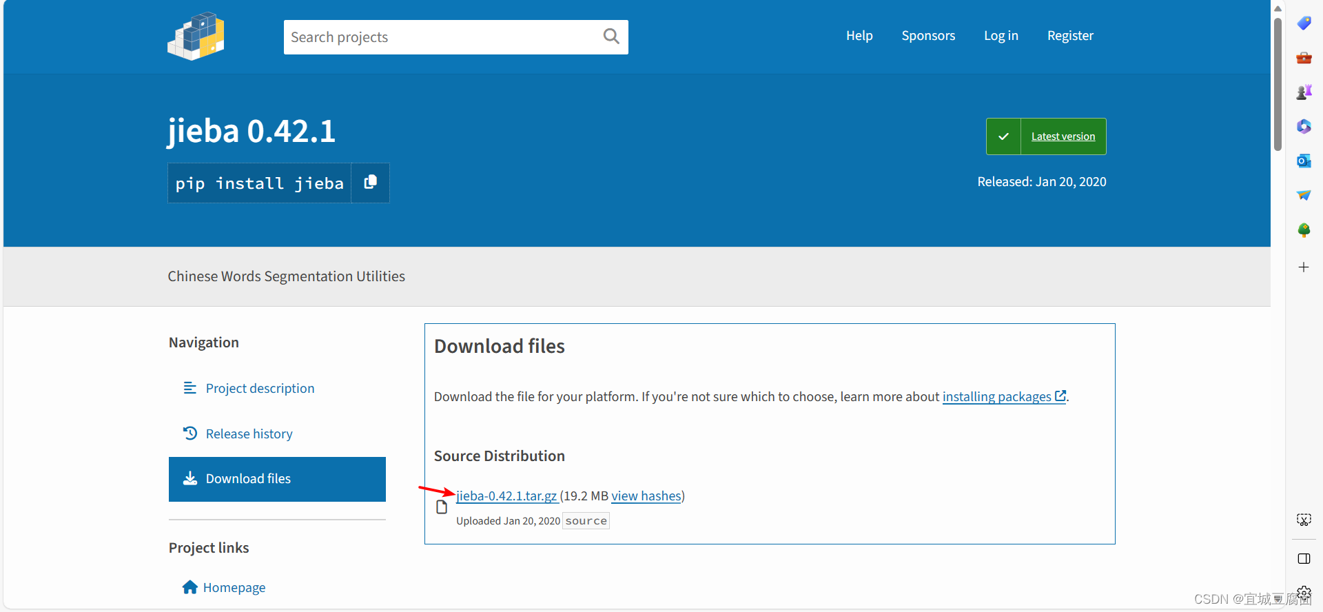Click the Latest version button

pos(1046,136)
